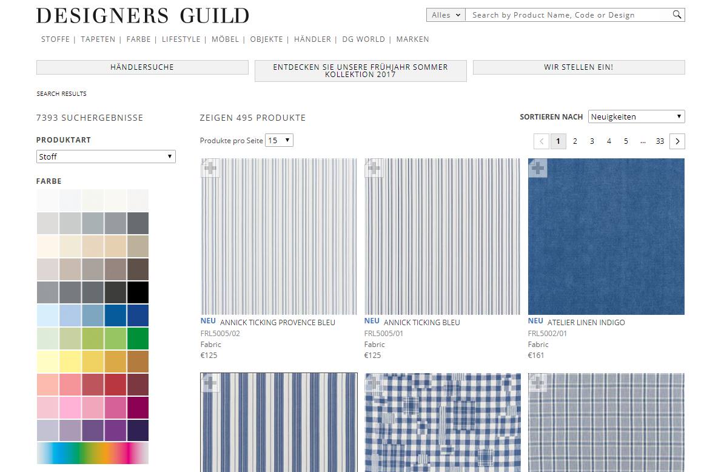Click plus icon on grey plaid fabric
724x472 pixels.
point(537,383)
